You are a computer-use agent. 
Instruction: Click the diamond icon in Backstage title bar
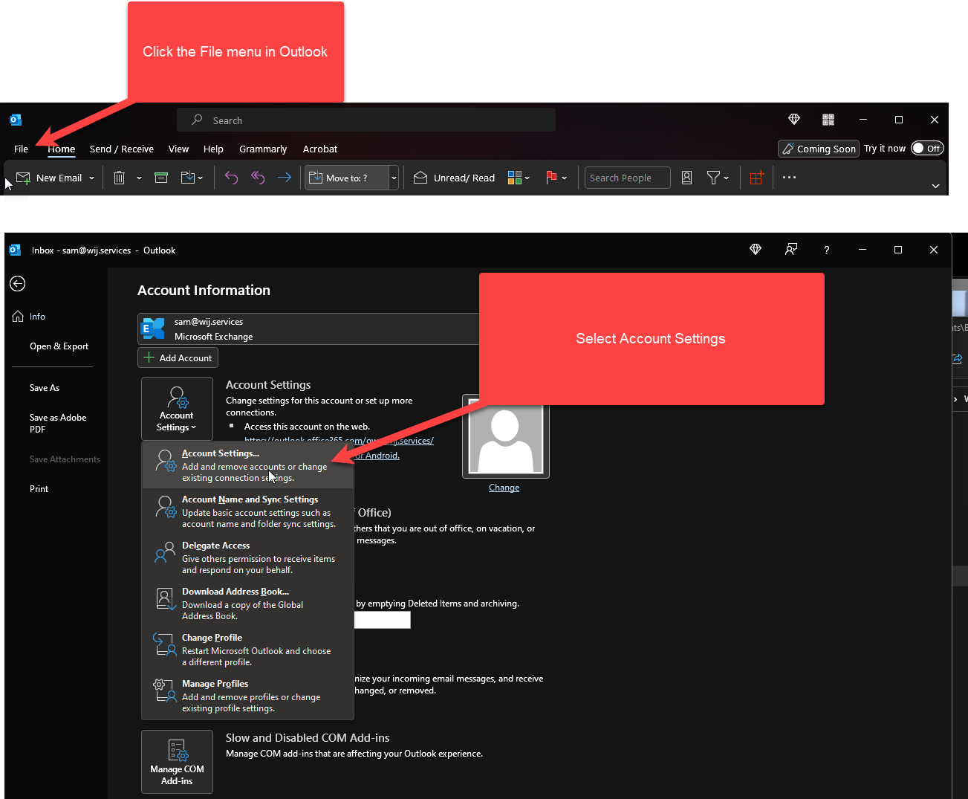click(756, 250)
